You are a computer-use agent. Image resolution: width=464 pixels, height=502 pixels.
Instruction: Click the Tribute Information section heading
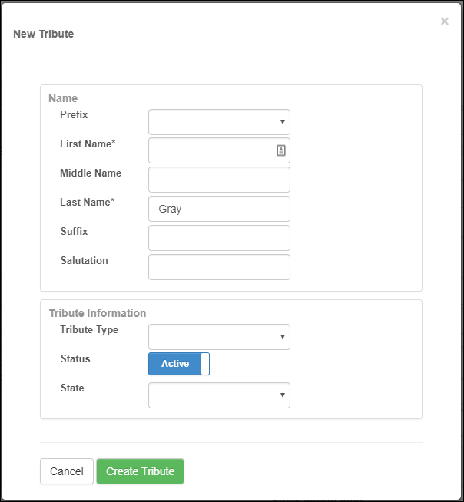pos(98,313)
